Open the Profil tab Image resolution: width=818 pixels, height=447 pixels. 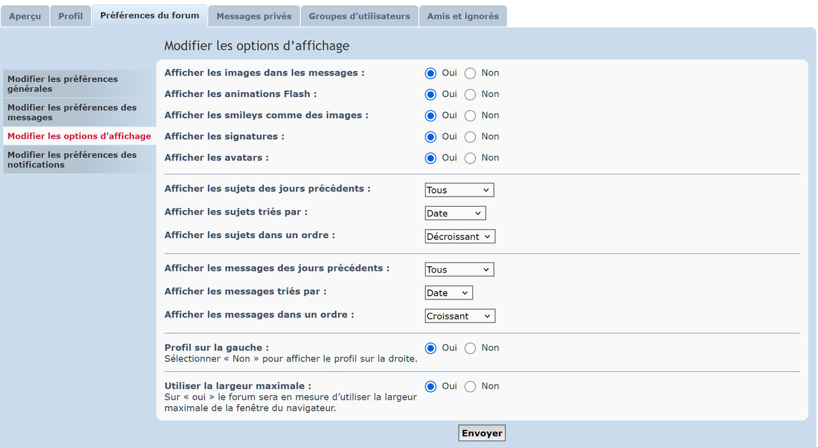[70, 16]
